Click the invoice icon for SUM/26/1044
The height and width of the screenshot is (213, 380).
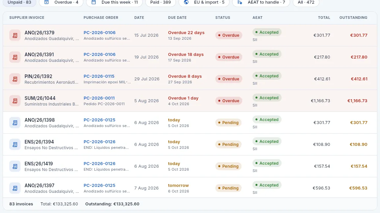(x=15, y=101)
